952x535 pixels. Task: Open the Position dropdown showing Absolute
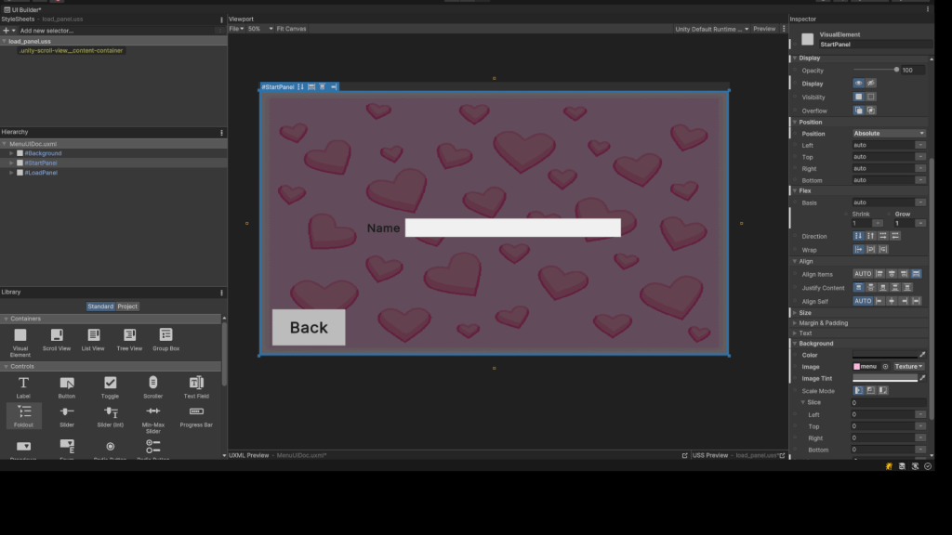pyautogui.click(x=889, y=134)
